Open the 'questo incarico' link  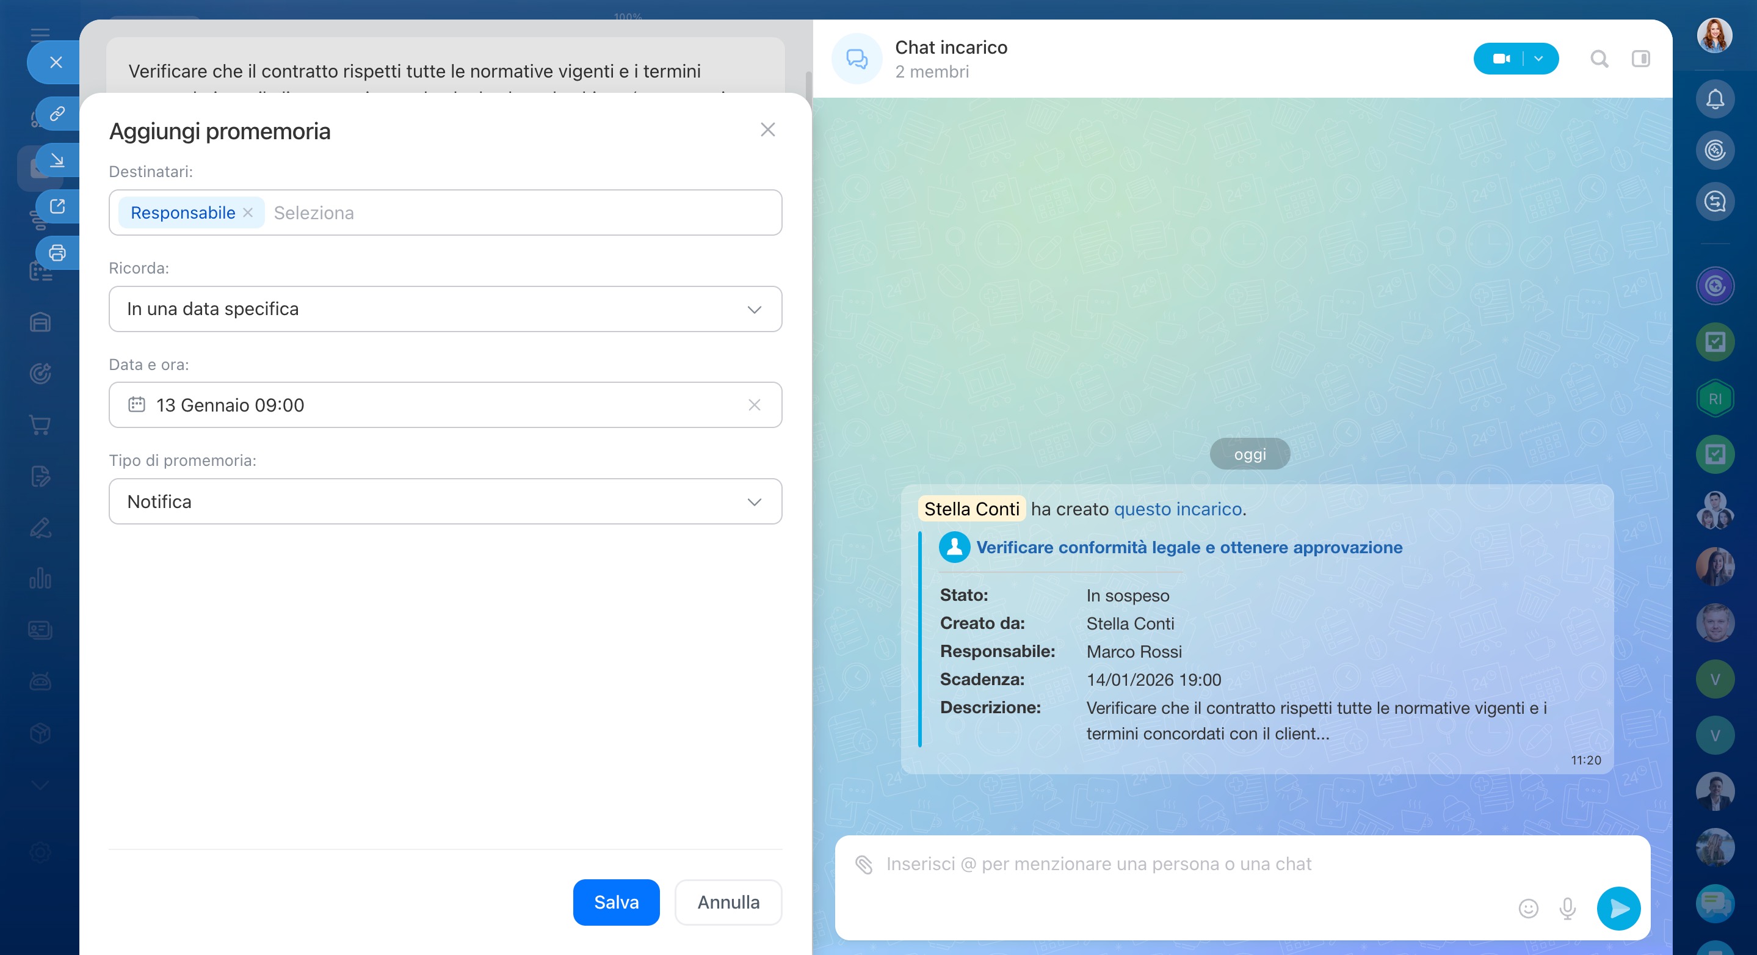coord(1177,509)
